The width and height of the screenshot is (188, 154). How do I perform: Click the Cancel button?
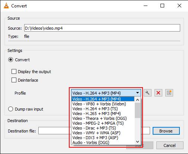coord(170,145)
